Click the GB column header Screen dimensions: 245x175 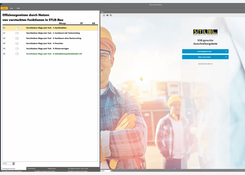93,23
